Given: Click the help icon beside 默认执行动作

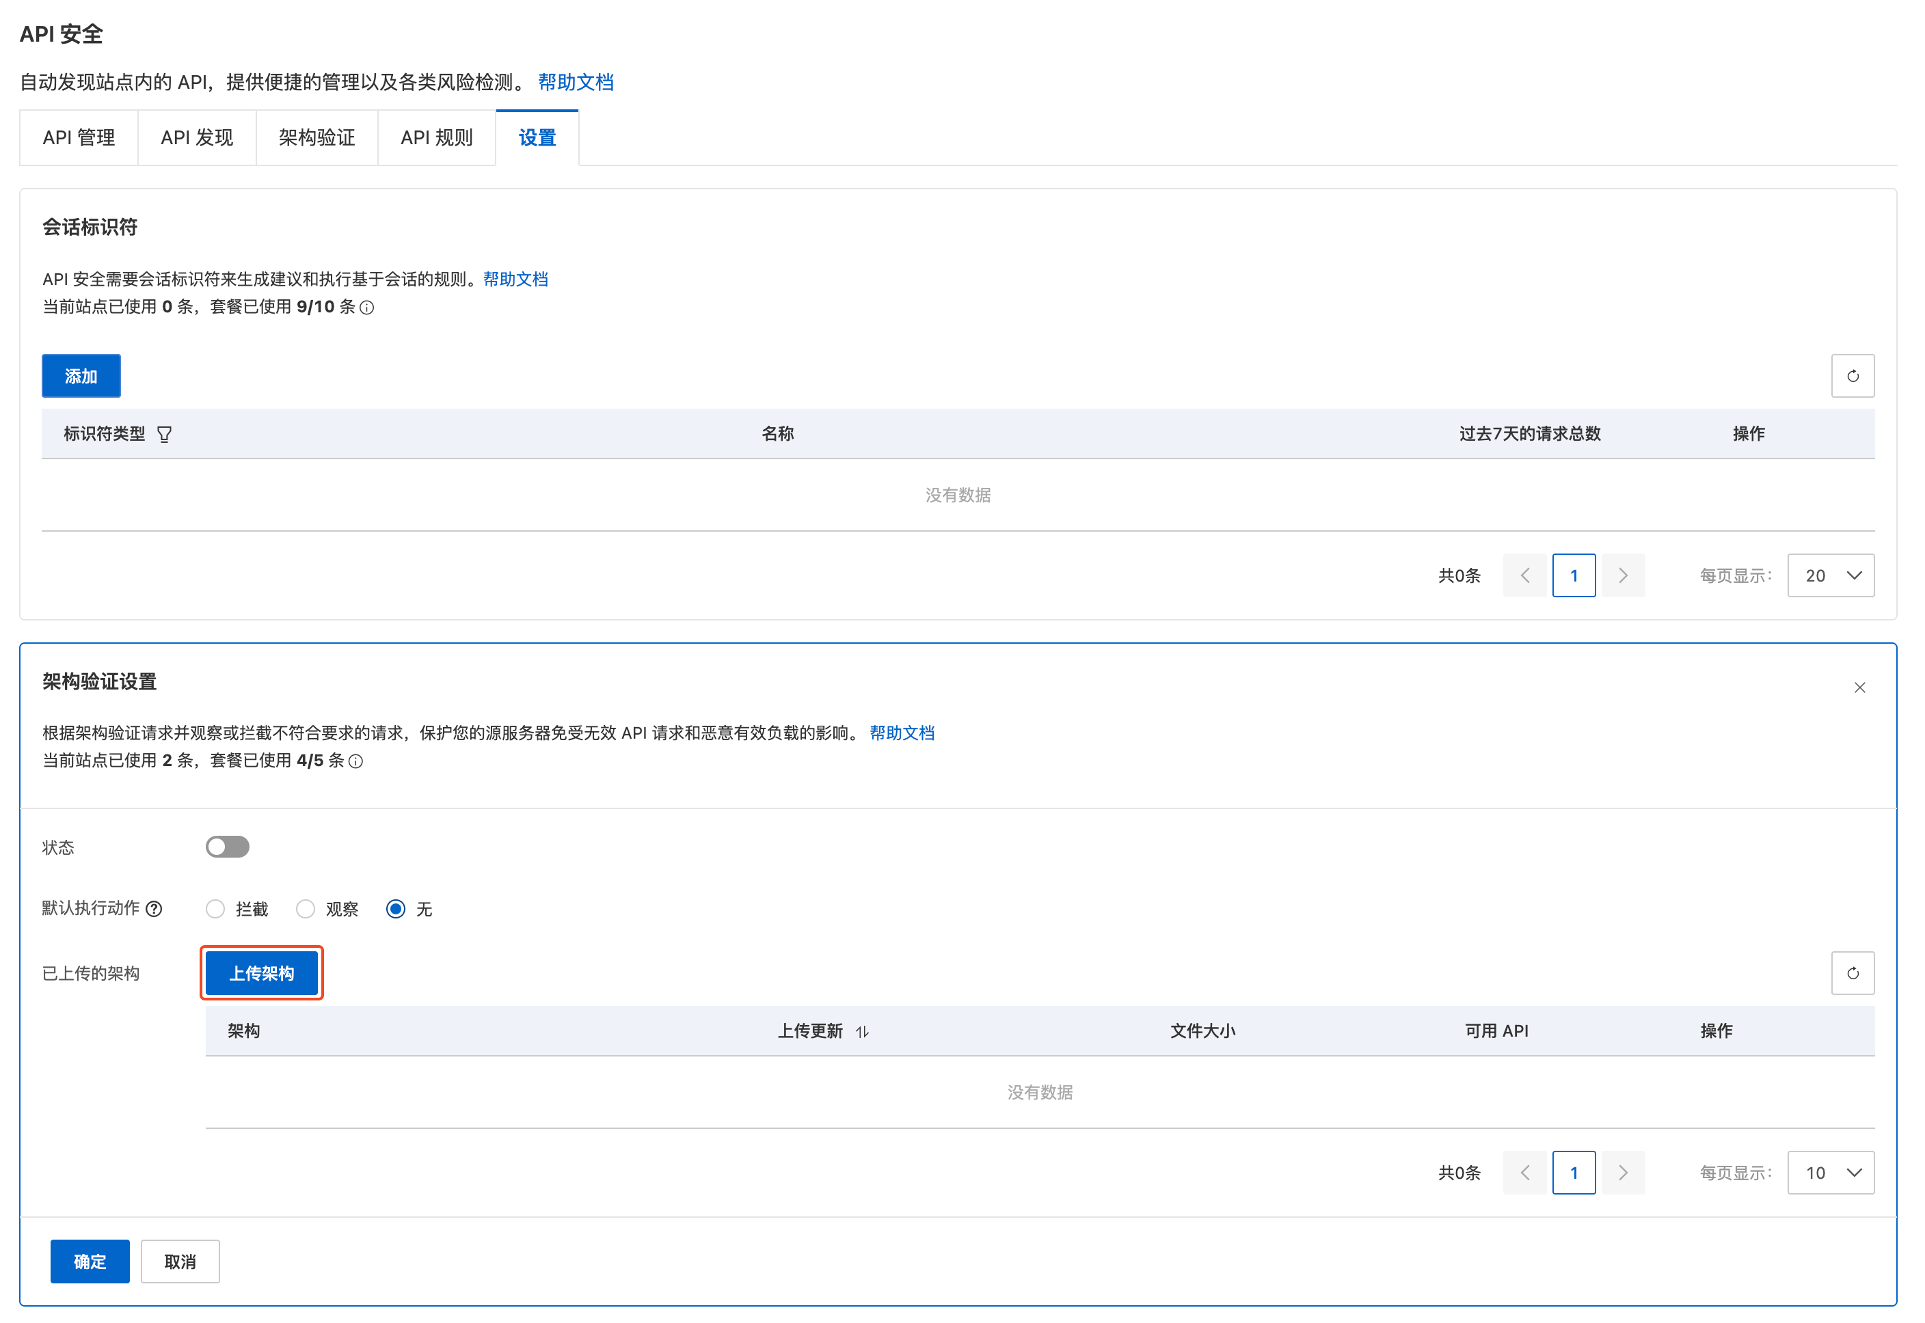Looking at the screenshot, I should click(x=154, y=908).
